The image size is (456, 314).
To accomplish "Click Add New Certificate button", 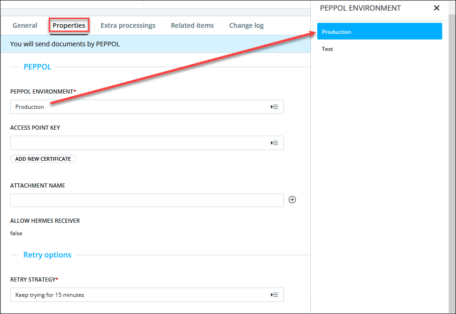I will [x=43, y=159].
